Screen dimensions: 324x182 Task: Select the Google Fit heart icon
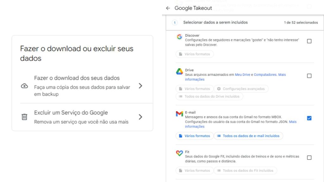pyautogui.click(x=179, y=153)
